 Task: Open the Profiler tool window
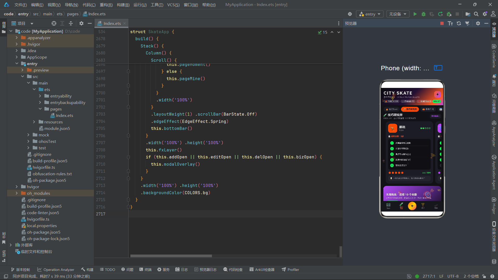(x=290, y=270)
